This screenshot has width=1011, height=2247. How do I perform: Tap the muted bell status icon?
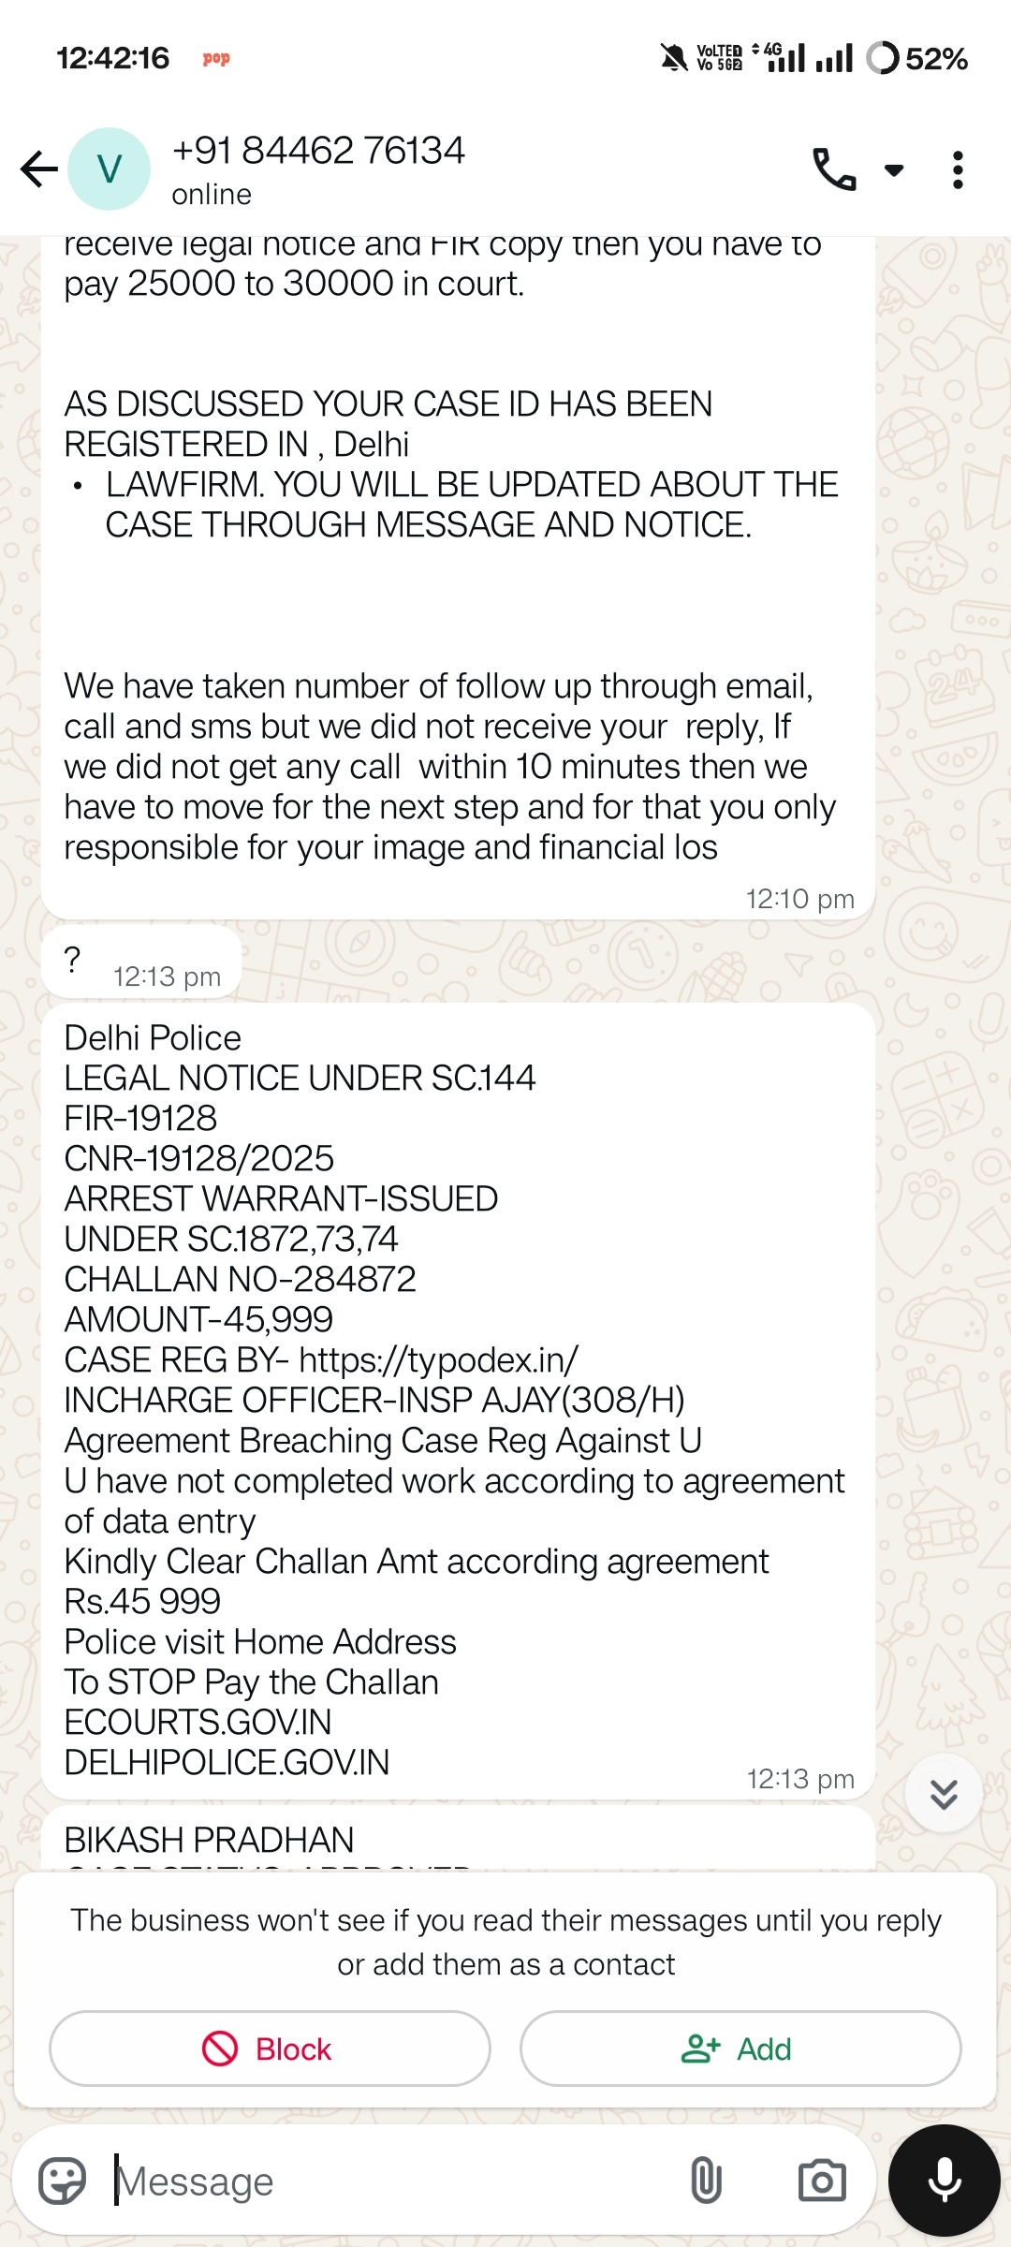point(673,58)
